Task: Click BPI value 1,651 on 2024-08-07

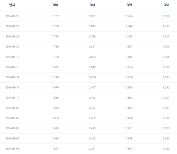Action: [129, 128]
